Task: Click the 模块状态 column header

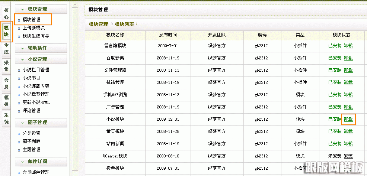Action: pos(341,35)
